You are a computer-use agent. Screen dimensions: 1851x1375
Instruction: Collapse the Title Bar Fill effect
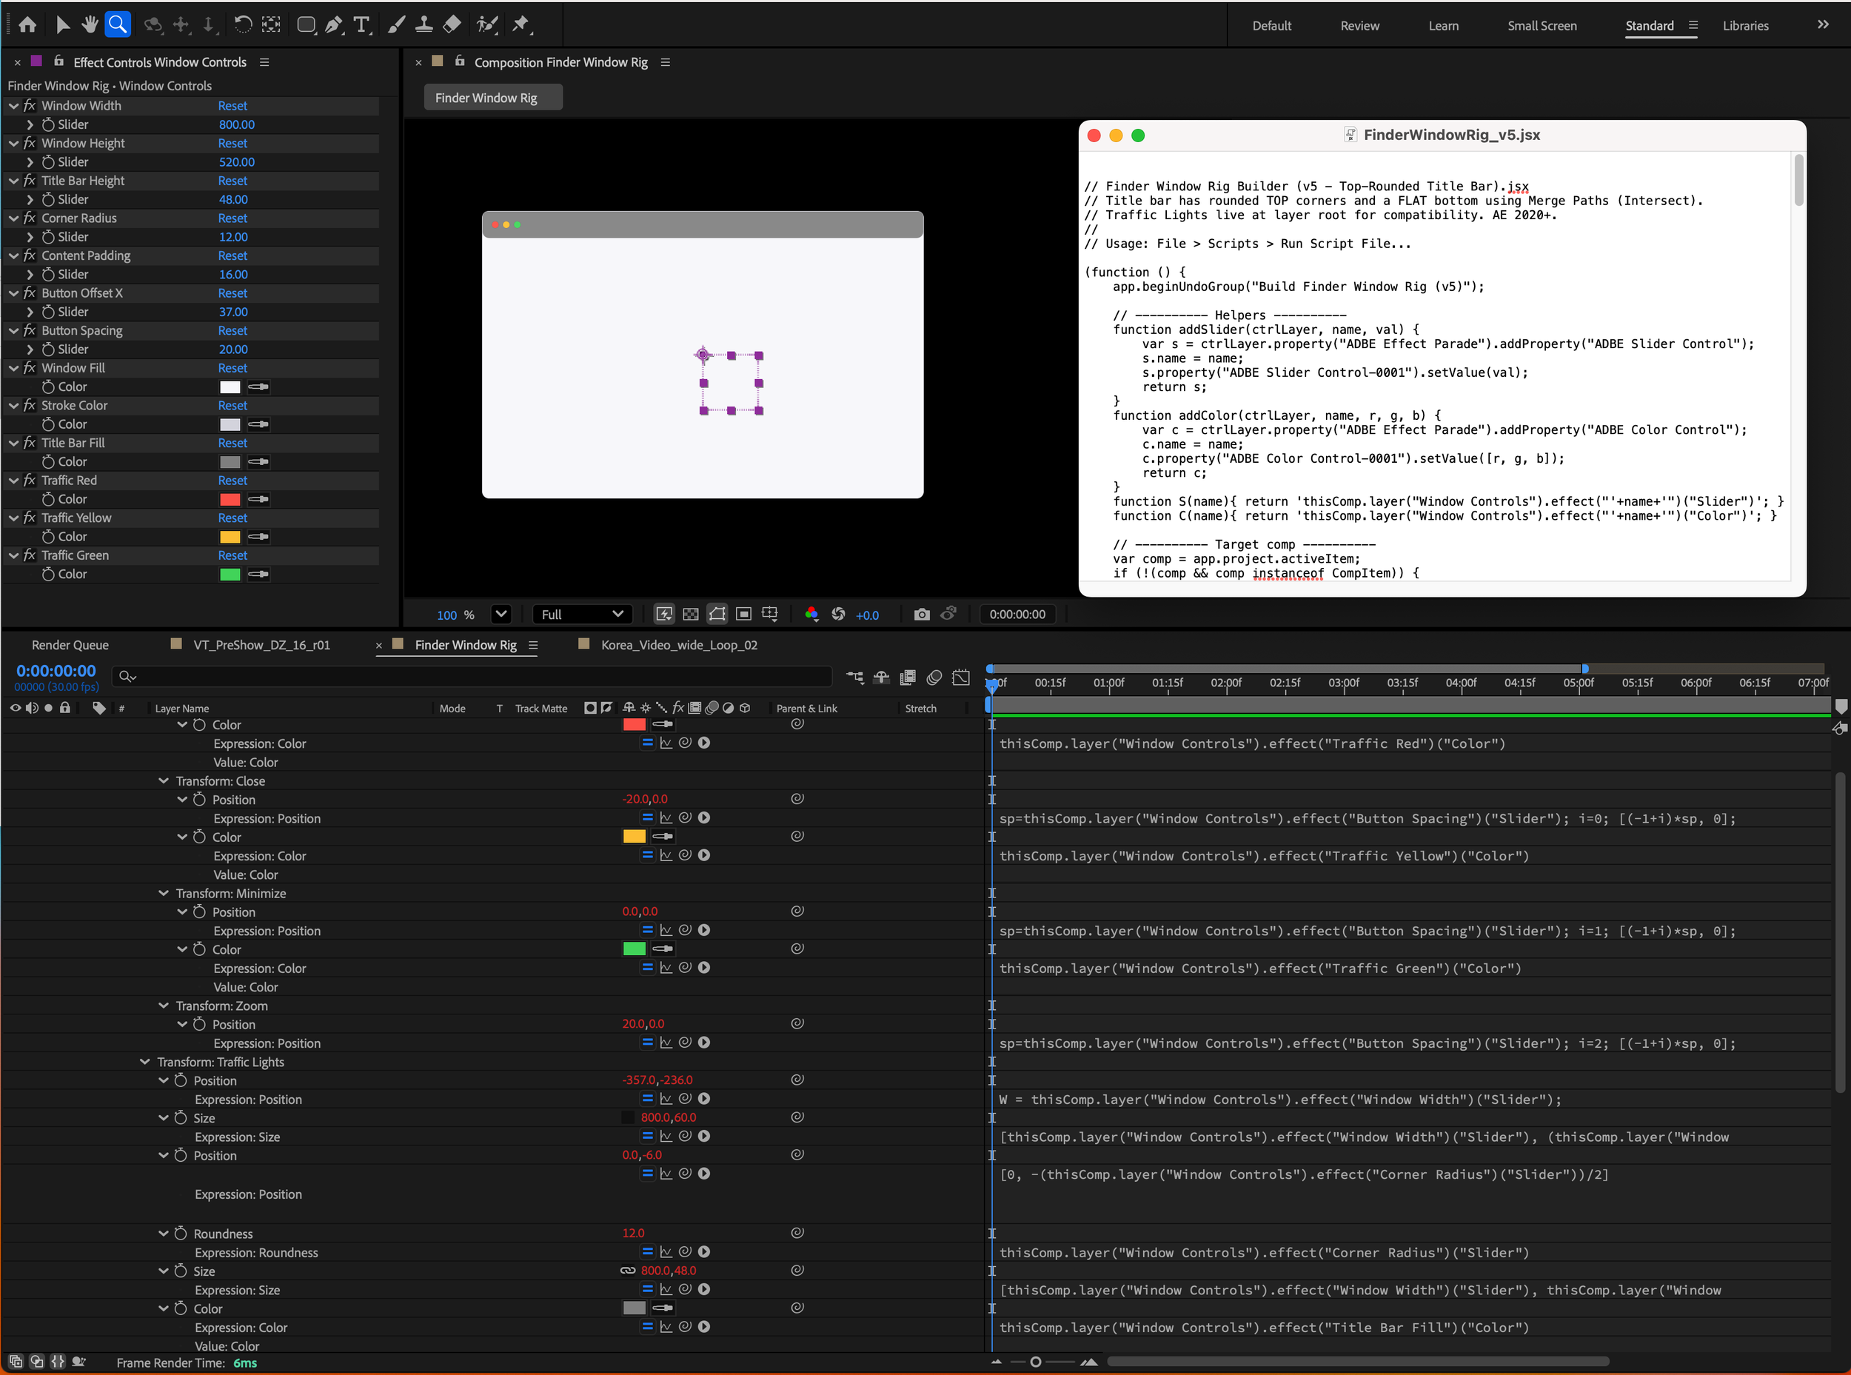[x=14, y=443]
